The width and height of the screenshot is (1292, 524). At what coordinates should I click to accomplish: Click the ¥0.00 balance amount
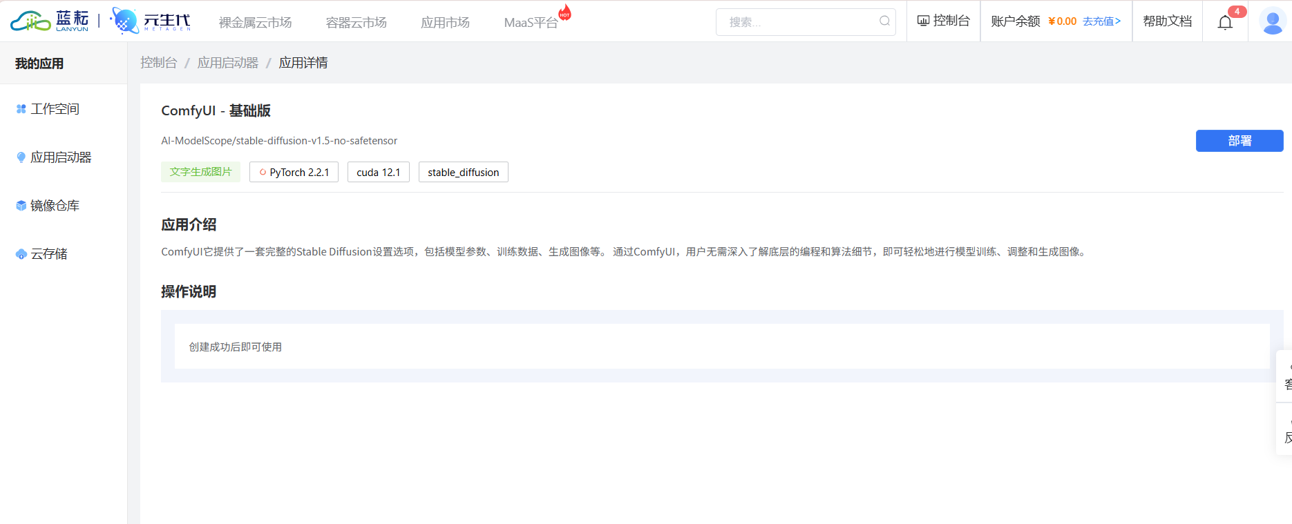tap(1062, 21)
